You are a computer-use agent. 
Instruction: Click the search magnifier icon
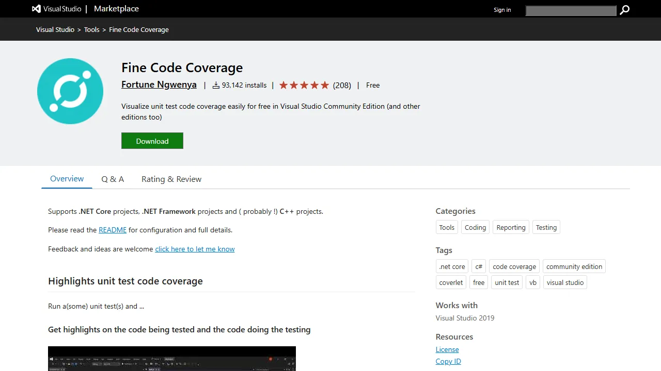[624, 10]
